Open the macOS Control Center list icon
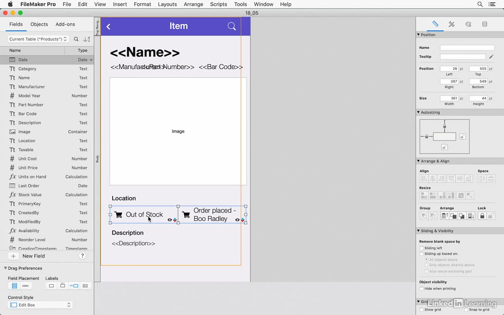 pyautogui.click(x=492, y=4)
